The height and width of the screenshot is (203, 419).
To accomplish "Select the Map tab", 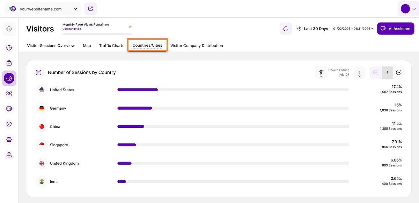I will point(87,46).
